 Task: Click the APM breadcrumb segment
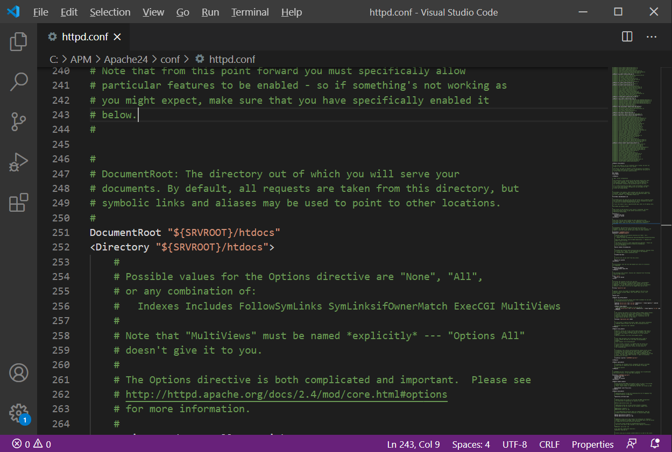81,59
